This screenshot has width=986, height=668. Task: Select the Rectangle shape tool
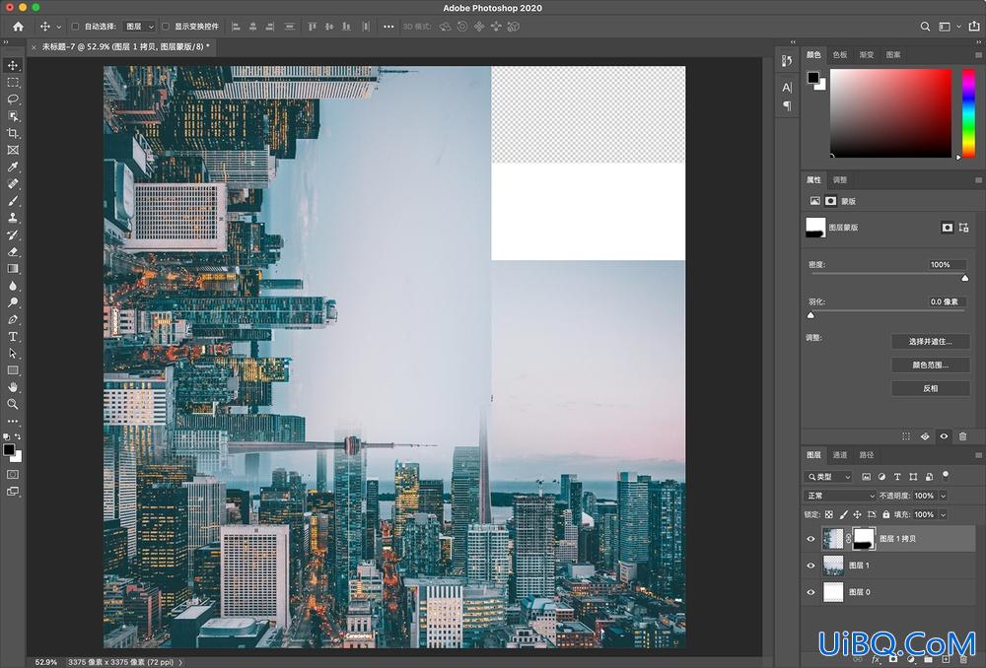click(x=13, y=370)
